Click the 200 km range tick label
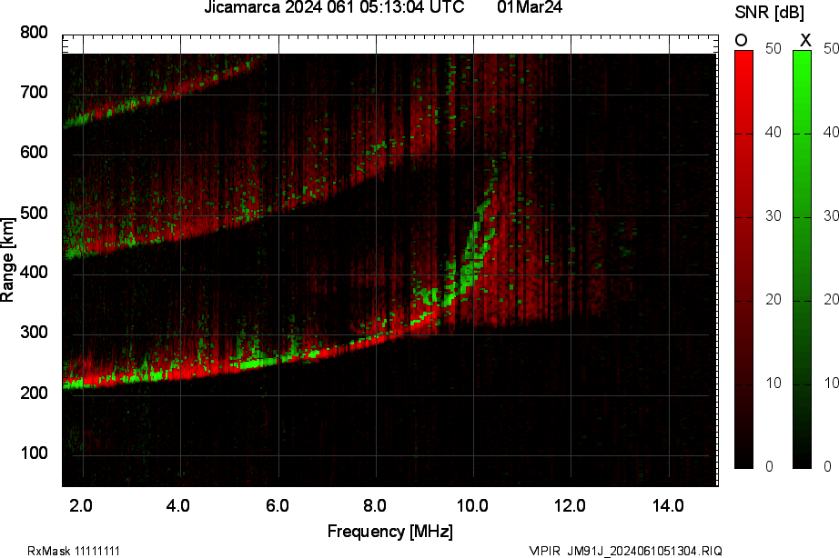Screen dimensions: 839x558 (34, 393)
